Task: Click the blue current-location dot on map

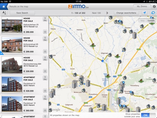Action: click(102, 61)
